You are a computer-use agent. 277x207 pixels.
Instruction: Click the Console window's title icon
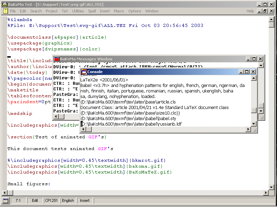tap(84, 72)
